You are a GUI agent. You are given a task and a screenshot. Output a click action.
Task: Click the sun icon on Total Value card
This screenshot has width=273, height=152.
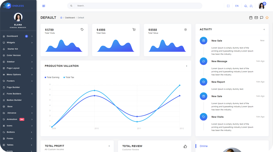tap(186, 30)
